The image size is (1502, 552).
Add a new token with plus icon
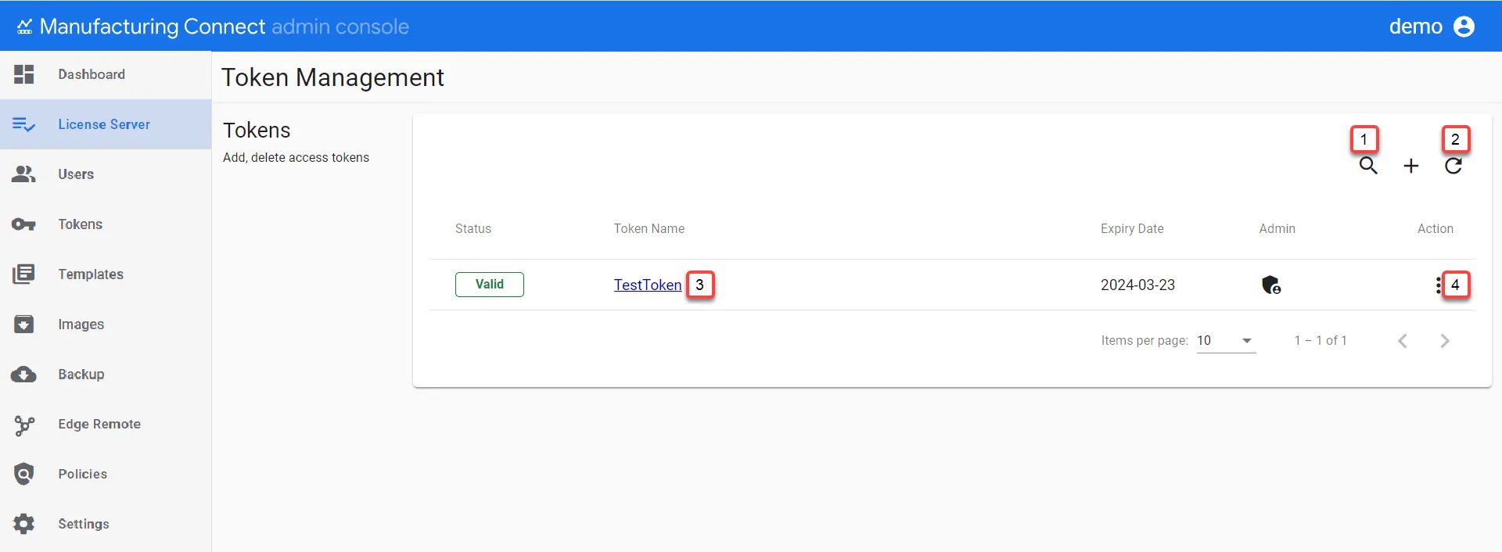1411,166
